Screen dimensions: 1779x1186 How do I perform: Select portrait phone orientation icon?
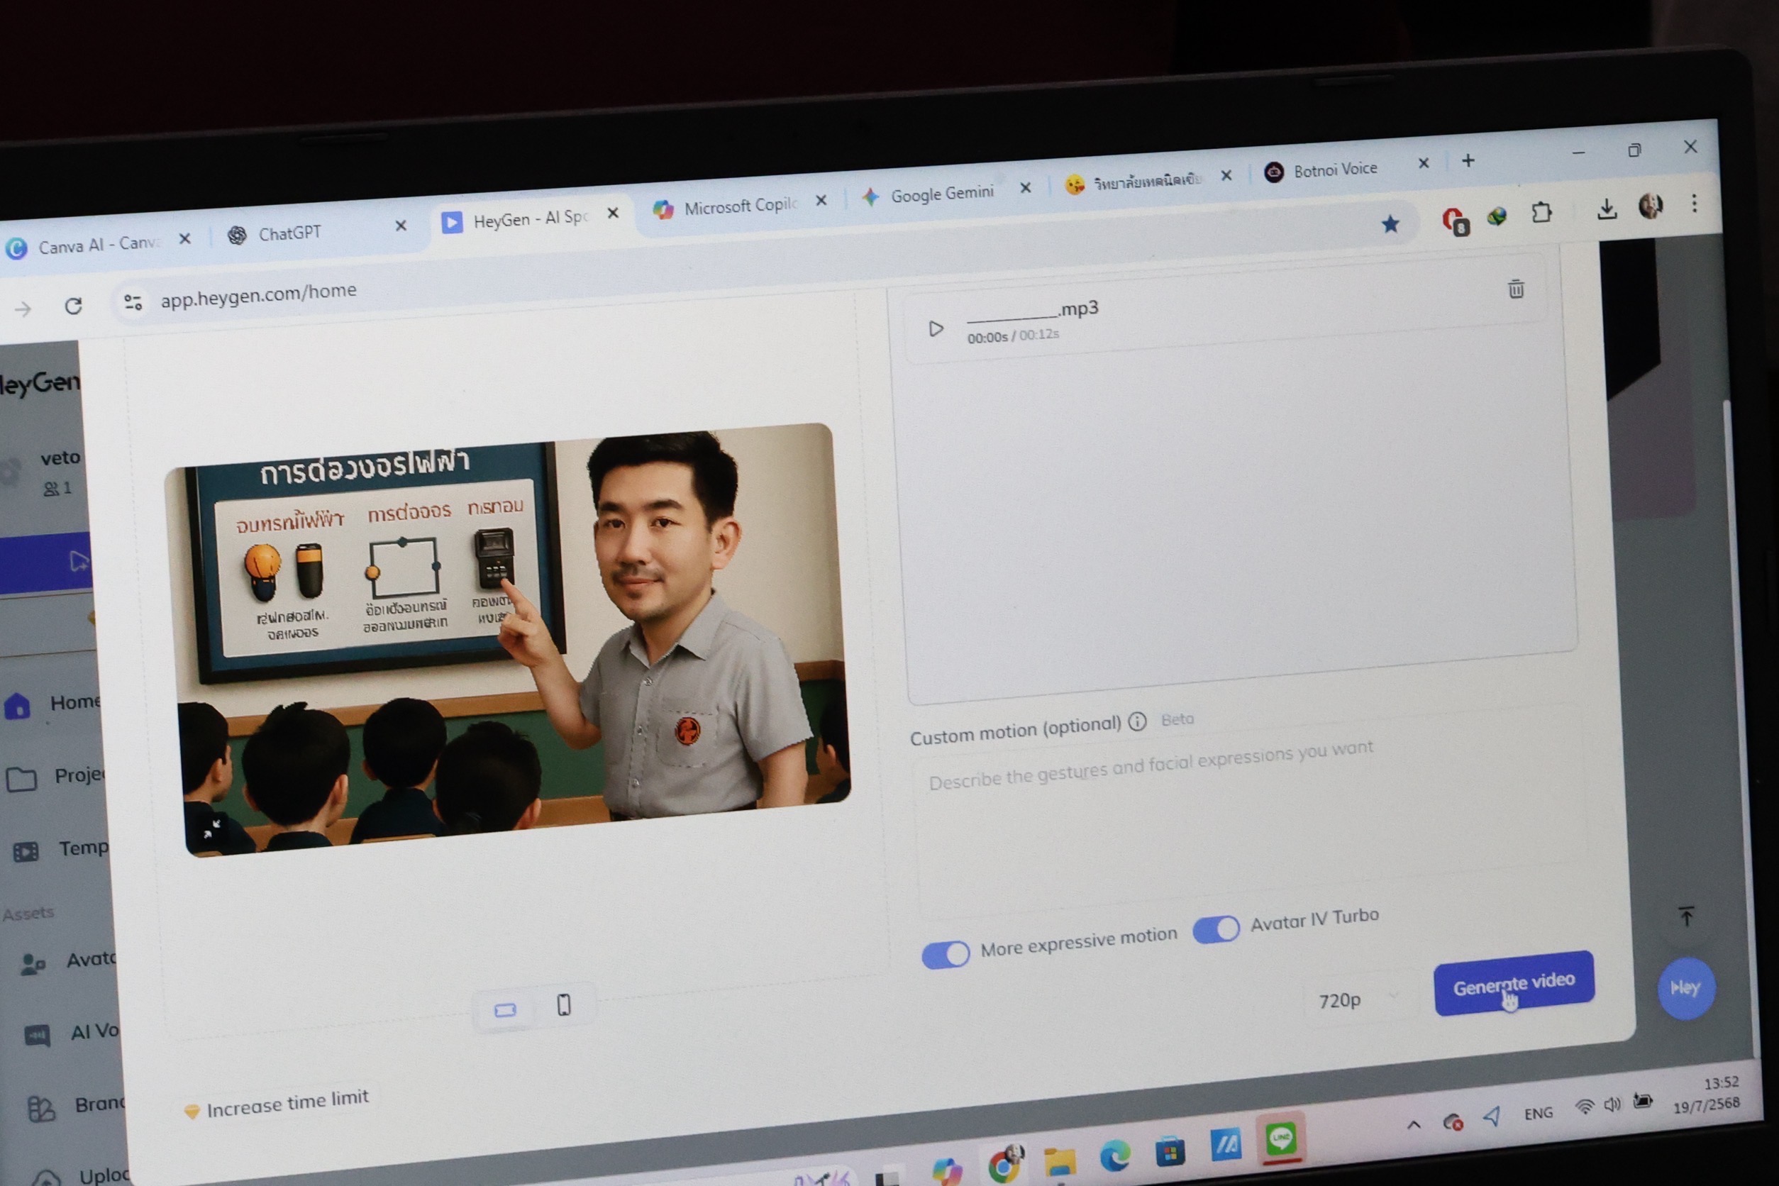pos(563,1005)
